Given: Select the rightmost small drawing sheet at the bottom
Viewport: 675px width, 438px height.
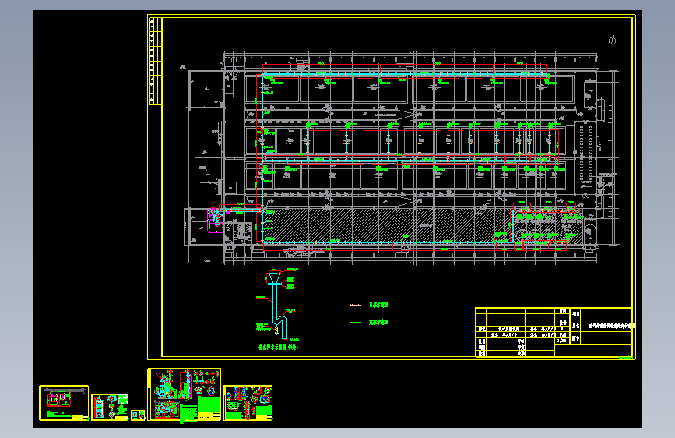Looking at the screenshot, I should click(x=248, y=403).
